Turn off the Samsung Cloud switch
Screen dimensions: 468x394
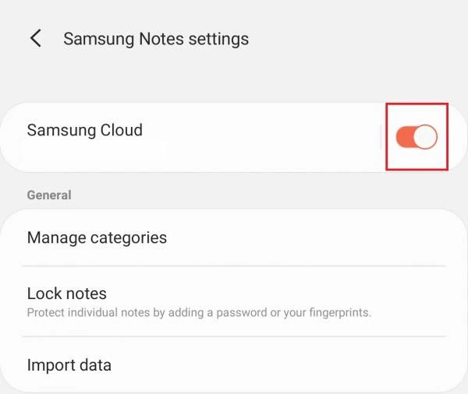coord(417,137)
